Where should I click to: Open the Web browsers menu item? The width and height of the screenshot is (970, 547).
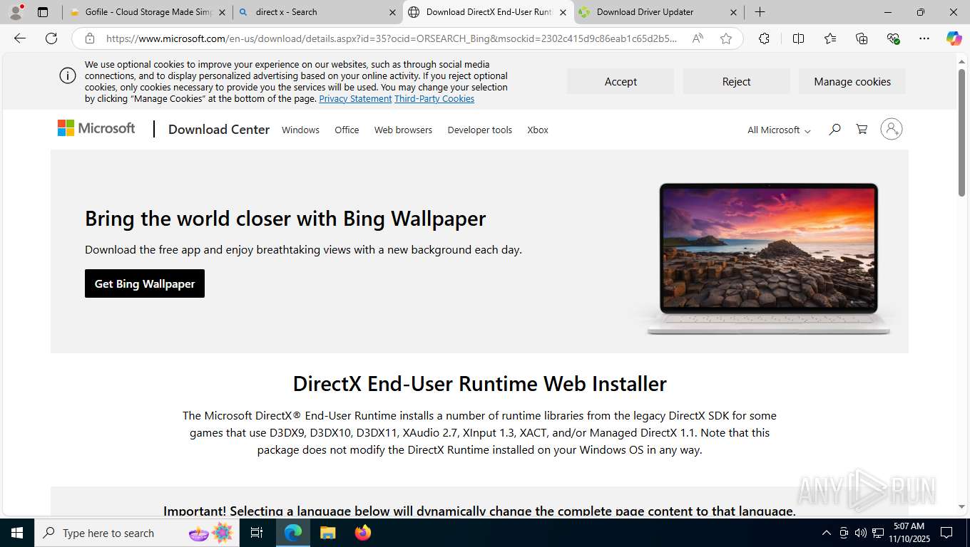point(403,130)
